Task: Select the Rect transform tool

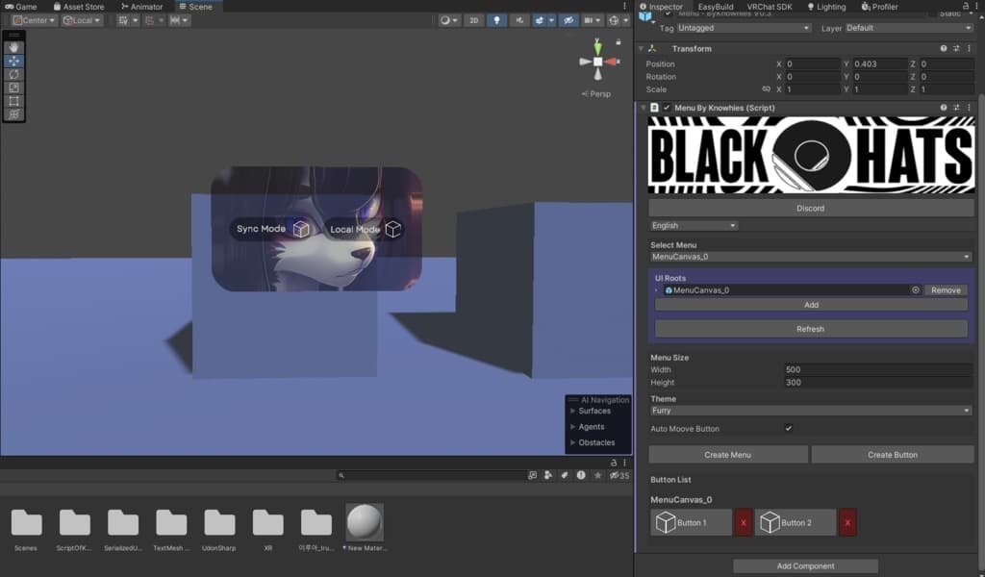Action: click(13, 101)
